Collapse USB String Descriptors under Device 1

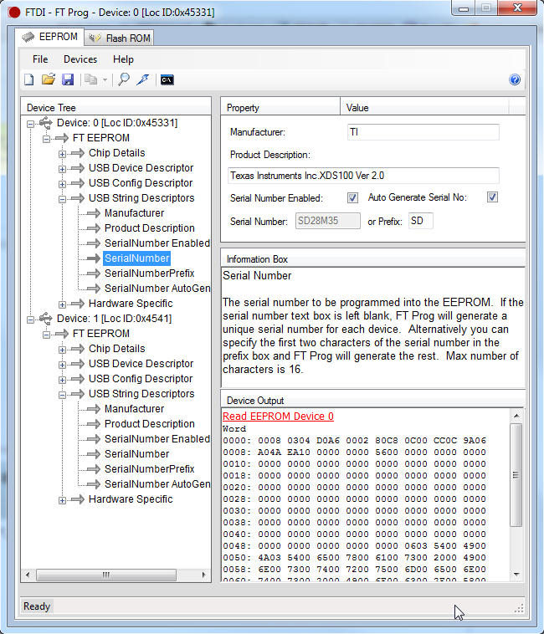(x=62, y=395)
